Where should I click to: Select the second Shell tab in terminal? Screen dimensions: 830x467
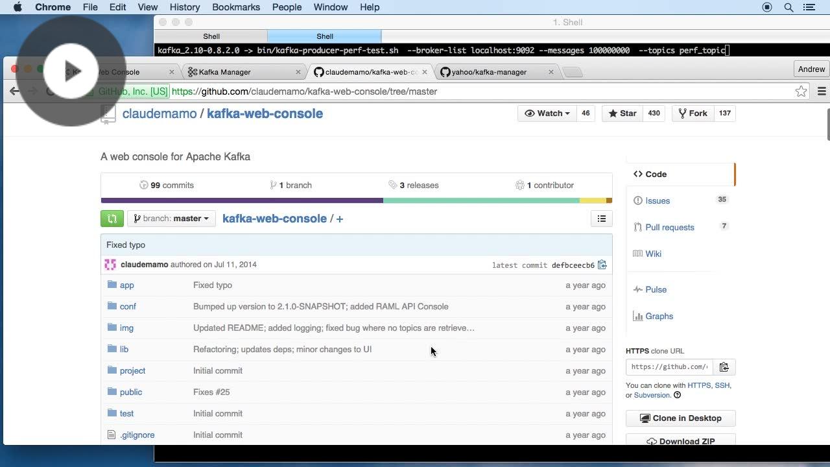coord(325,36)
